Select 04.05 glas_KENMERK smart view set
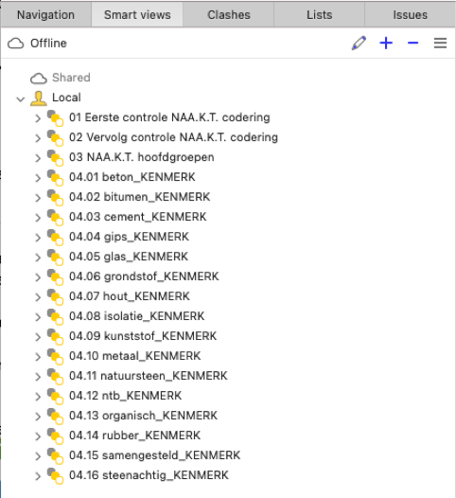456x498 pixels. click(129, 257)
